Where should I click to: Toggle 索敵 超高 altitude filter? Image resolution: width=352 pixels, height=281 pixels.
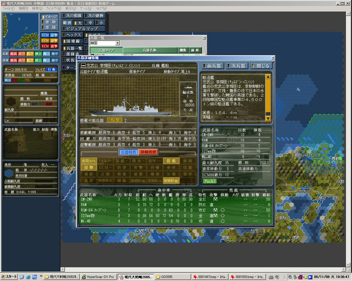[14, 54]
